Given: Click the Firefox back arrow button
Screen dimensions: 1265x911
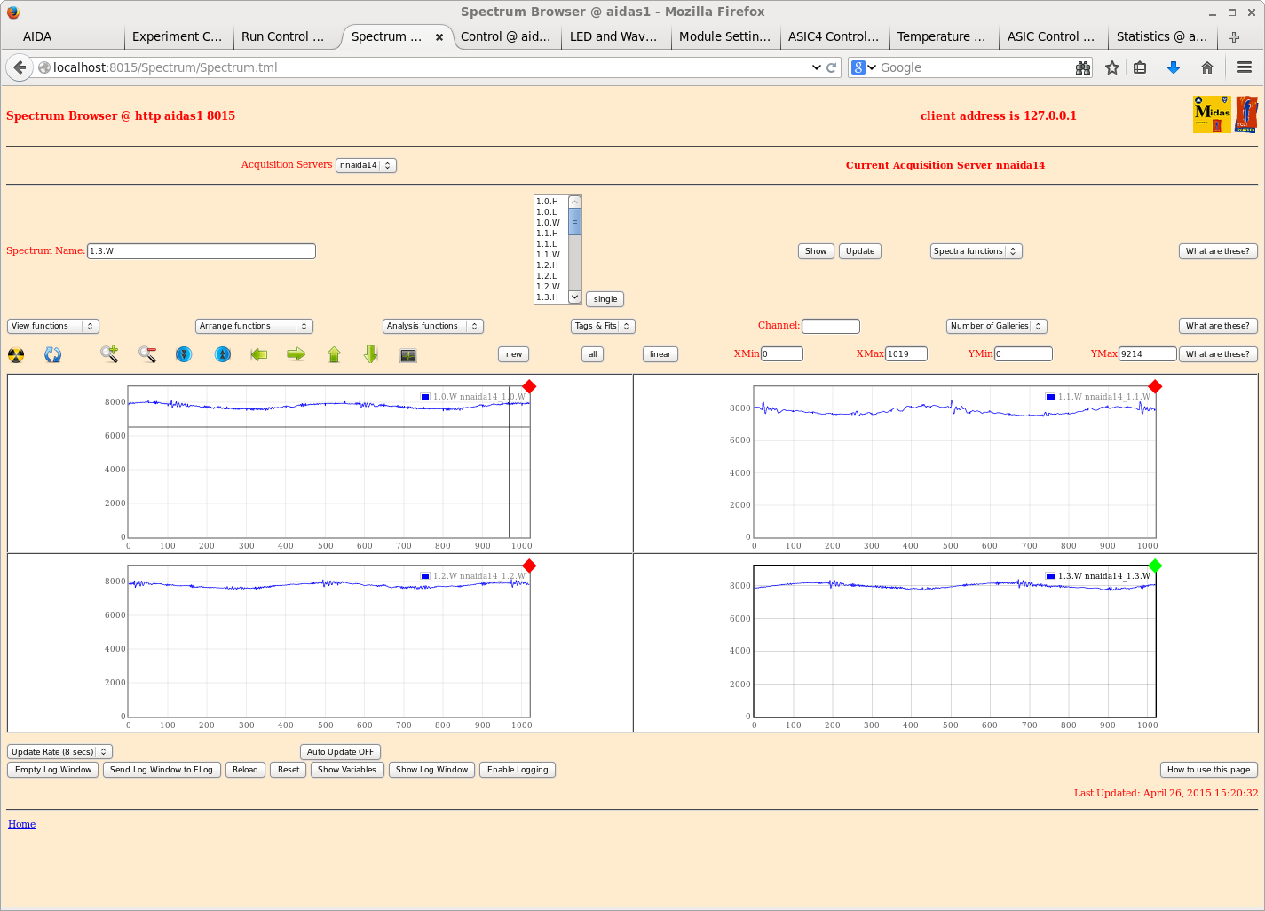Looking at the screenshot, I should (x=20, y=67).
